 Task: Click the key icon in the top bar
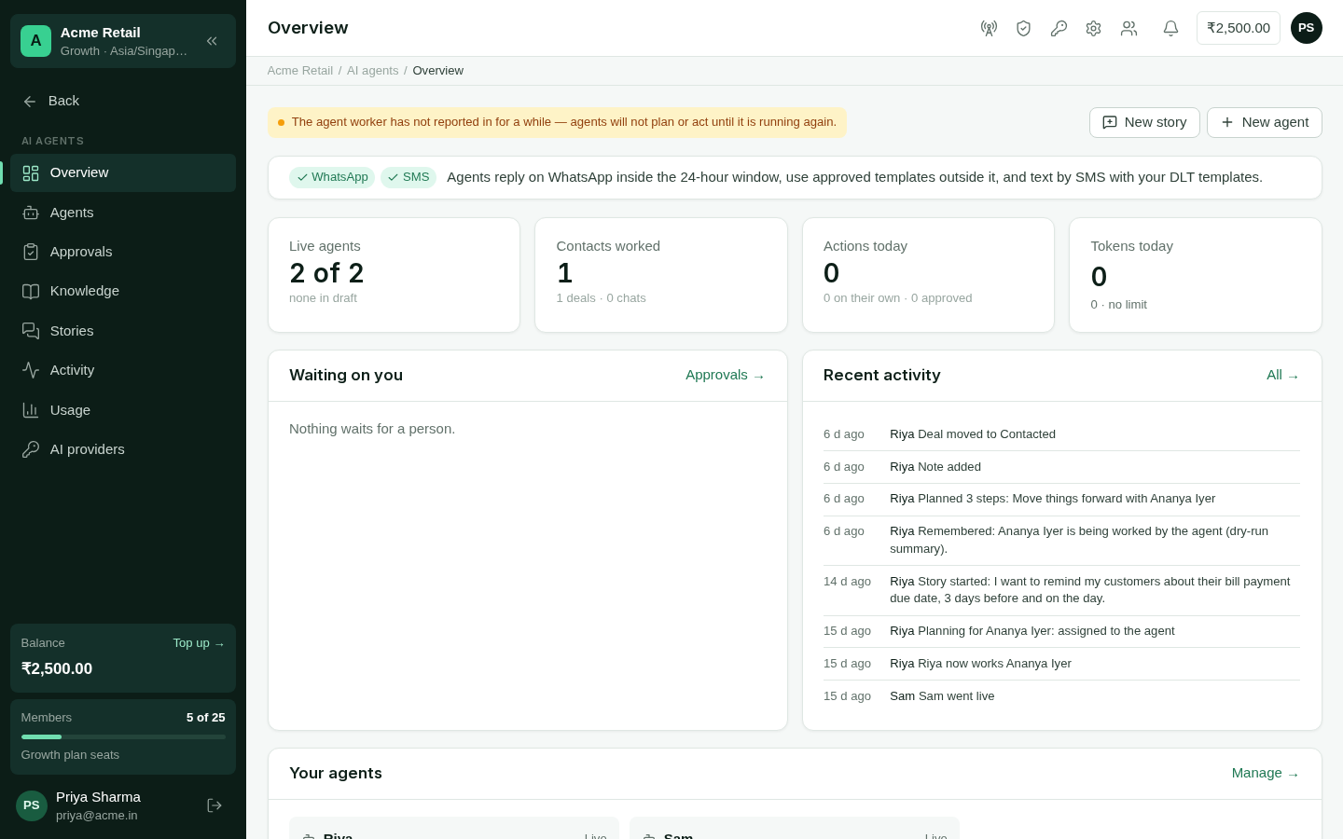click(1059, 28)
